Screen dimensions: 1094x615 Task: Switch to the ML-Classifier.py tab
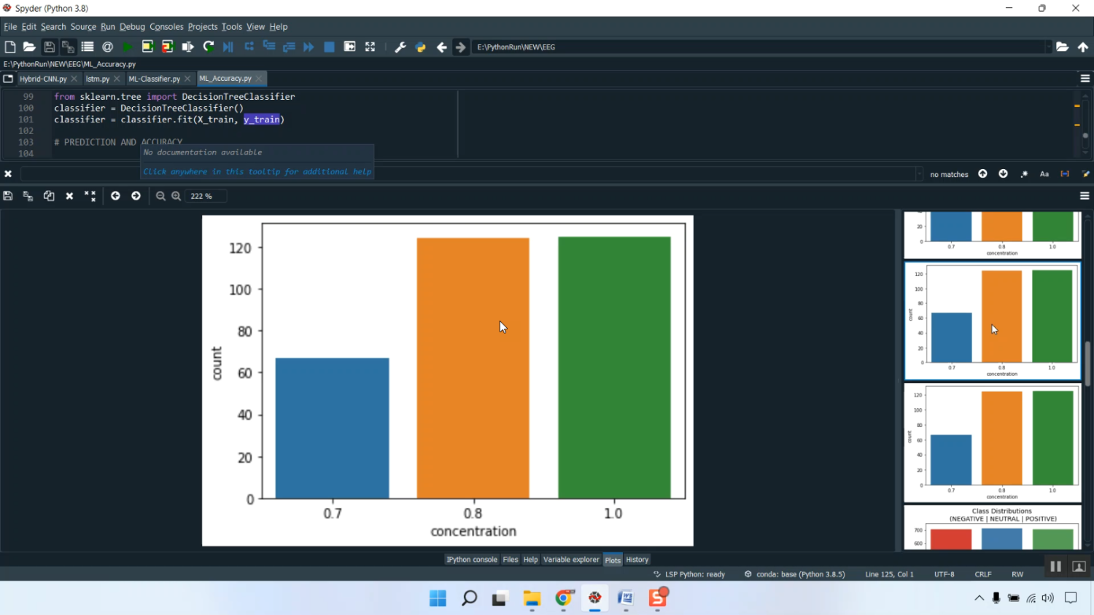pos(154,79)
